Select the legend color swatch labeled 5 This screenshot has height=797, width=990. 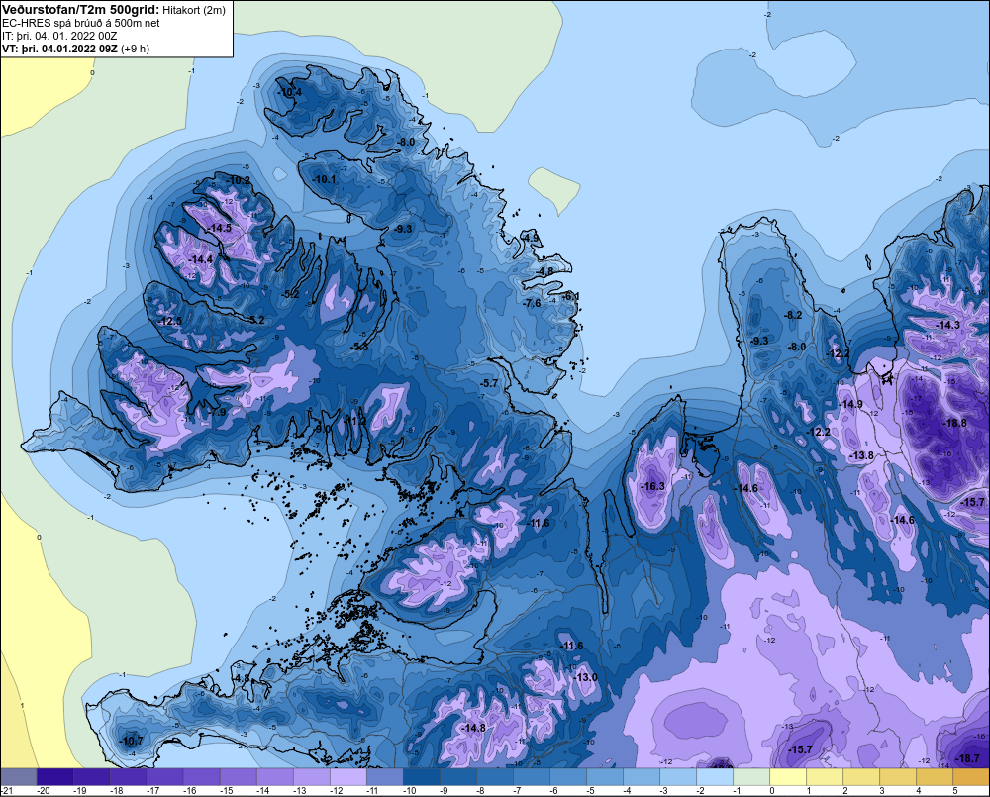pos(970,776)
